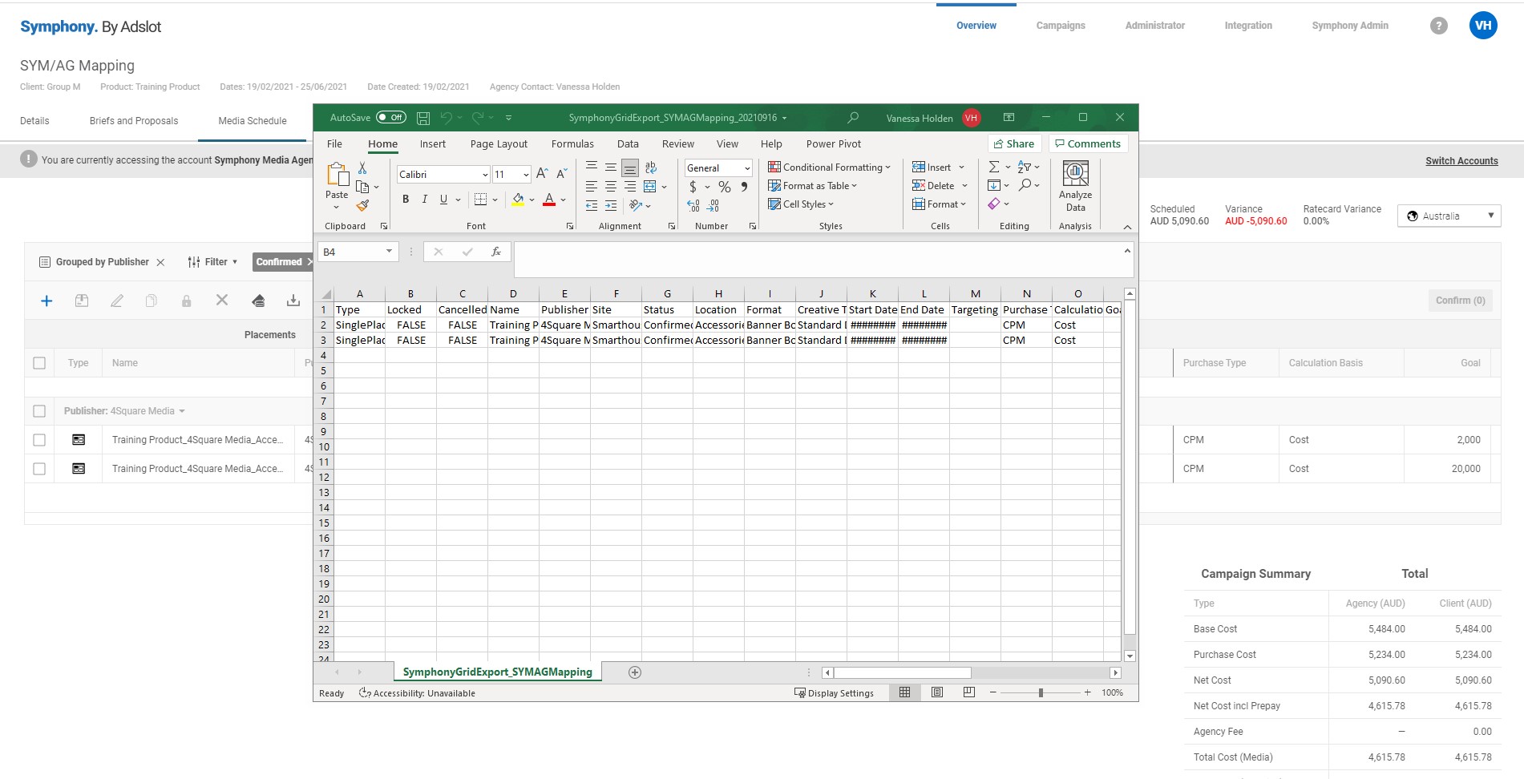Open the Calibri font name dropdown
The width and height of the screenshot is (1524, 779).
[x=485, y=175]
